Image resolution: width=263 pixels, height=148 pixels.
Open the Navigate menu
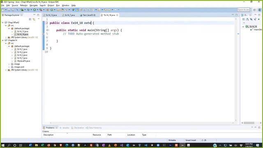click(x=34, y=5)
